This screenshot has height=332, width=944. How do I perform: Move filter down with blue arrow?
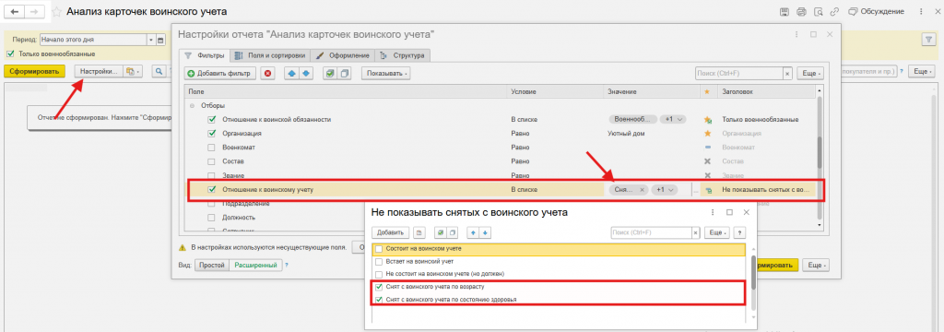click(306, 74)
